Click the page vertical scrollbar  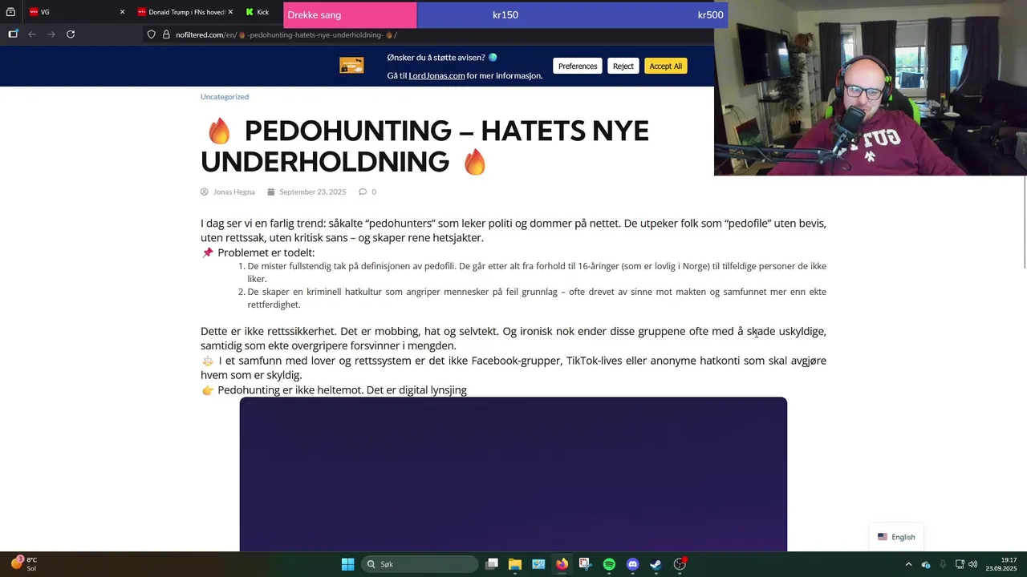(1024, 221)
